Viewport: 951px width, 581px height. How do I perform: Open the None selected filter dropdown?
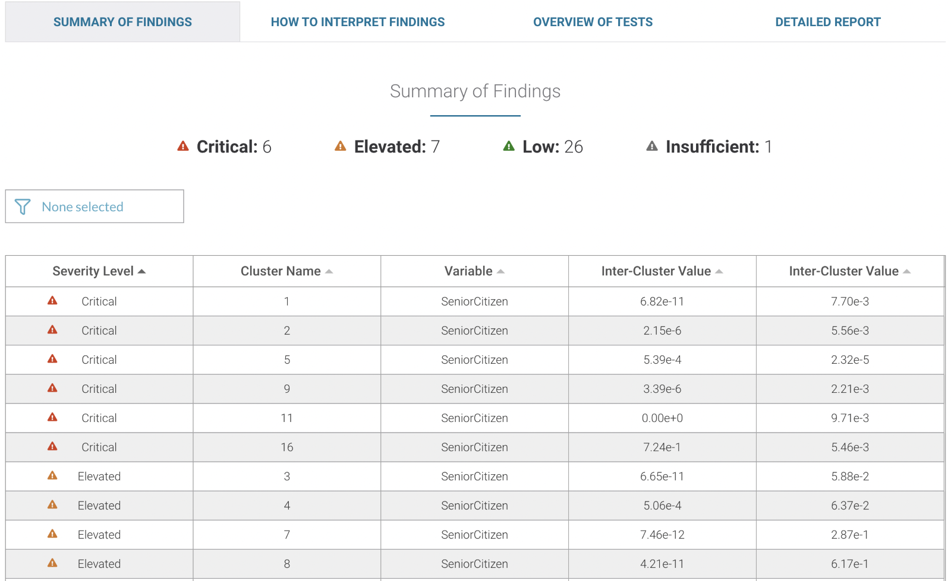[x=95, y=207]
